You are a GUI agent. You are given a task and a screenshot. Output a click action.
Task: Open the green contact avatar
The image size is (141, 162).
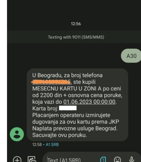(17, 134)
